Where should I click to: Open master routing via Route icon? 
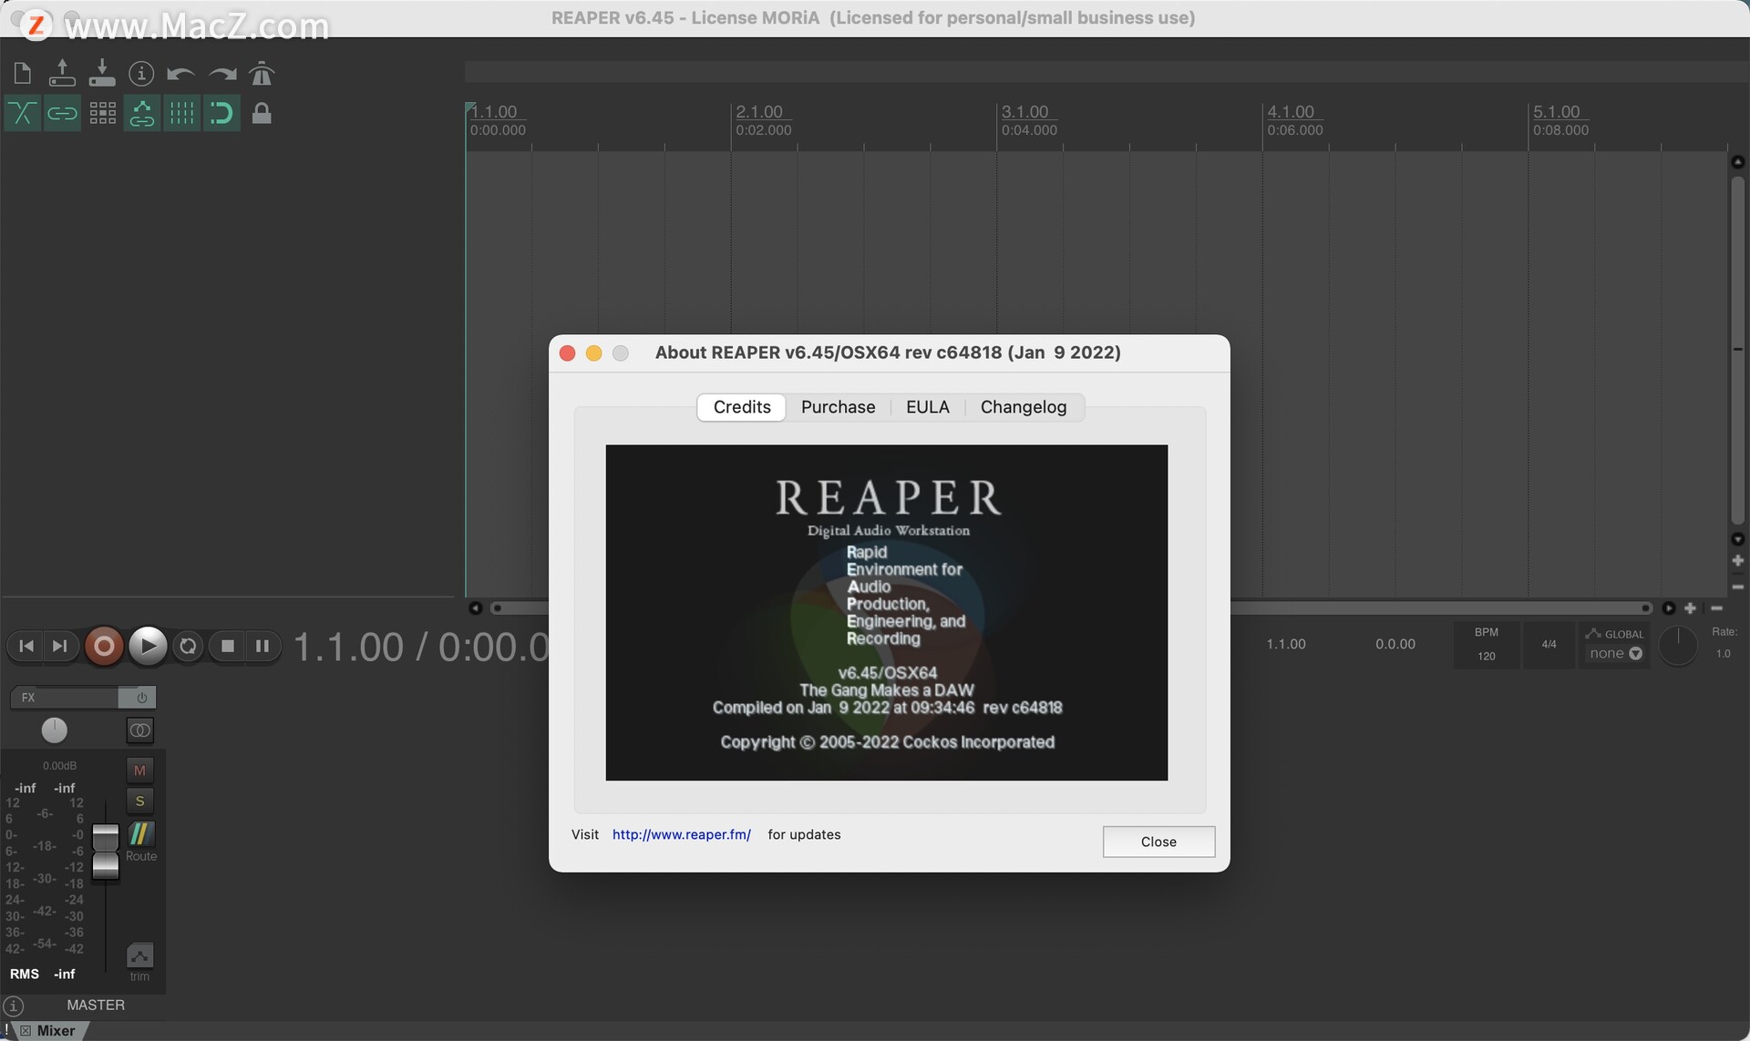(140, 833)
